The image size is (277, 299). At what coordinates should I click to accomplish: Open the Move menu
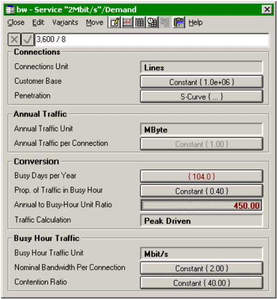click(94, 23)
